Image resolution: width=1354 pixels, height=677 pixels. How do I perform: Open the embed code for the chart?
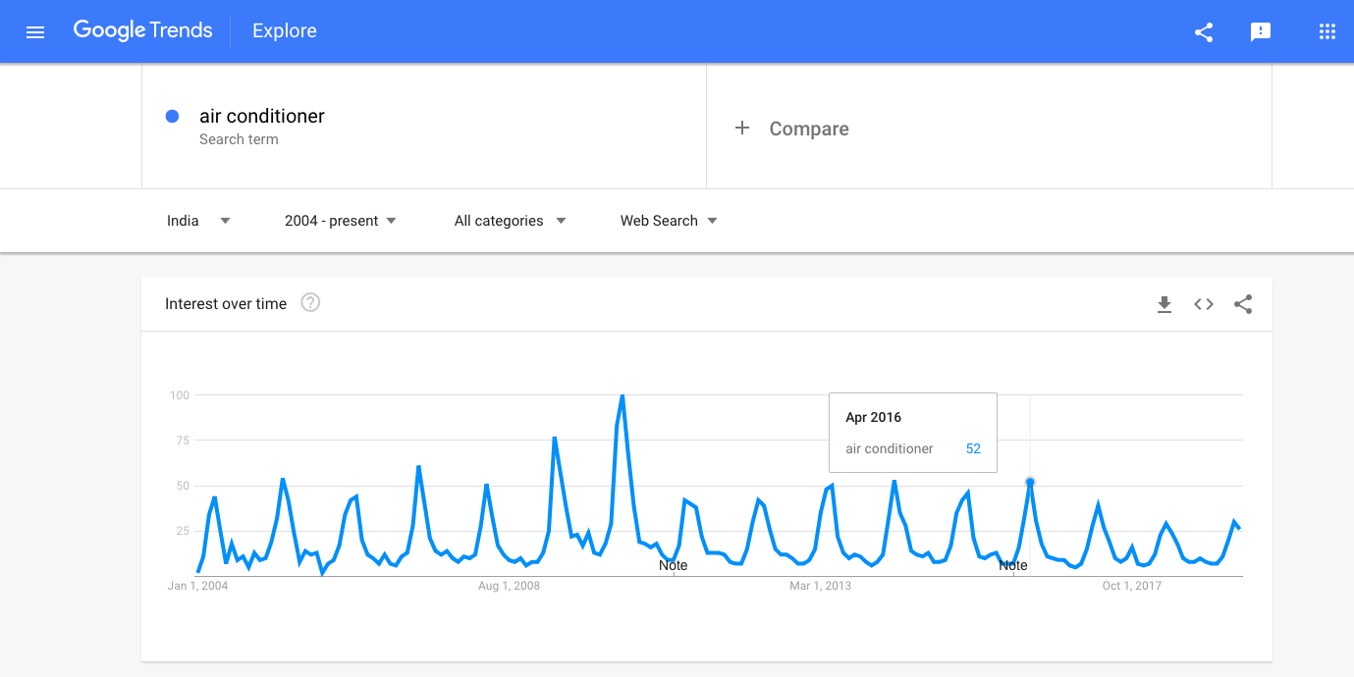(1204, 304)
